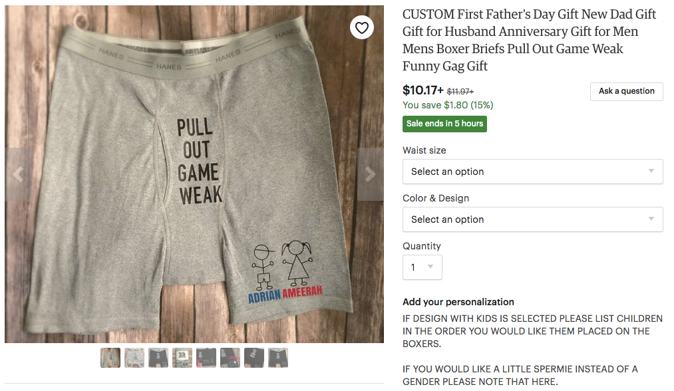This screenshot has height=391, width=674.
Task: View the seventh gallery thumbnail
Action: coord(254,358)
